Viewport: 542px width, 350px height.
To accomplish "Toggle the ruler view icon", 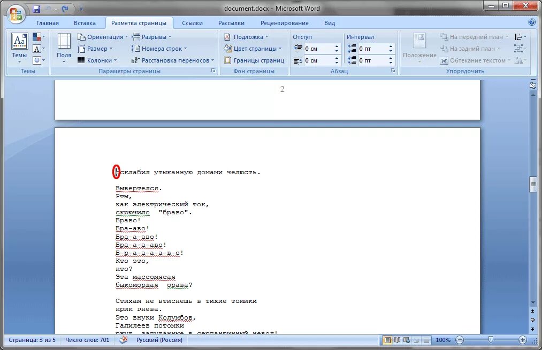I will [533, 85].
